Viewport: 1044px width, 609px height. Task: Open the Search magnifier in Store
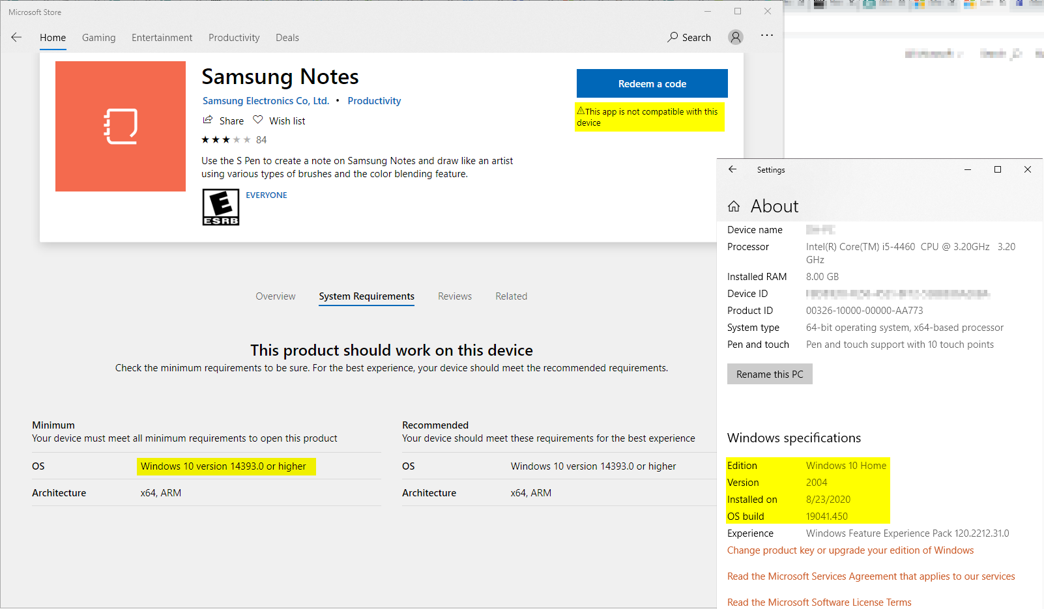(x=673, y=38)
